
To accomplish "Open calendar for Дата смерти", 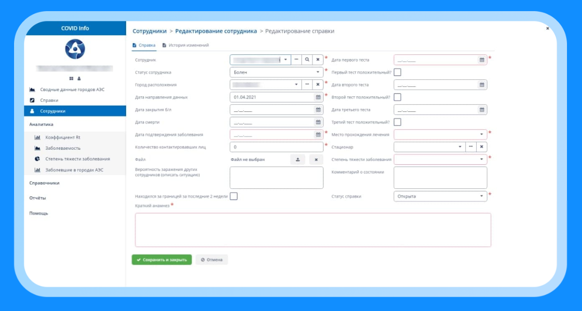I will coord(318,122).
